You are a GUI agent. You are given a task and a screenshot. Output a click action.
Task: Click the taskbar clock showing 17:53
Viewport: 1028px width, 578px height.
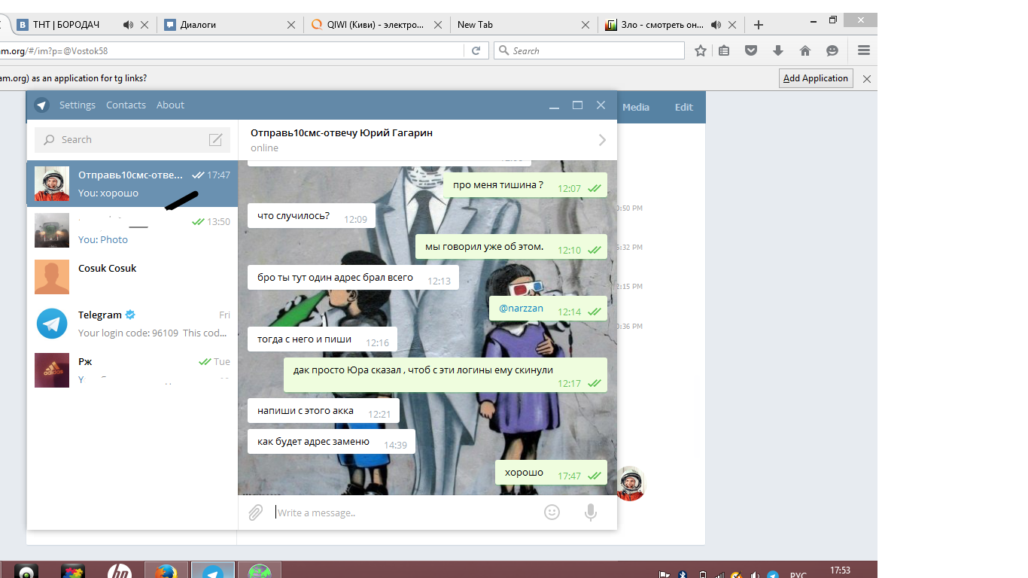point(840,570)
